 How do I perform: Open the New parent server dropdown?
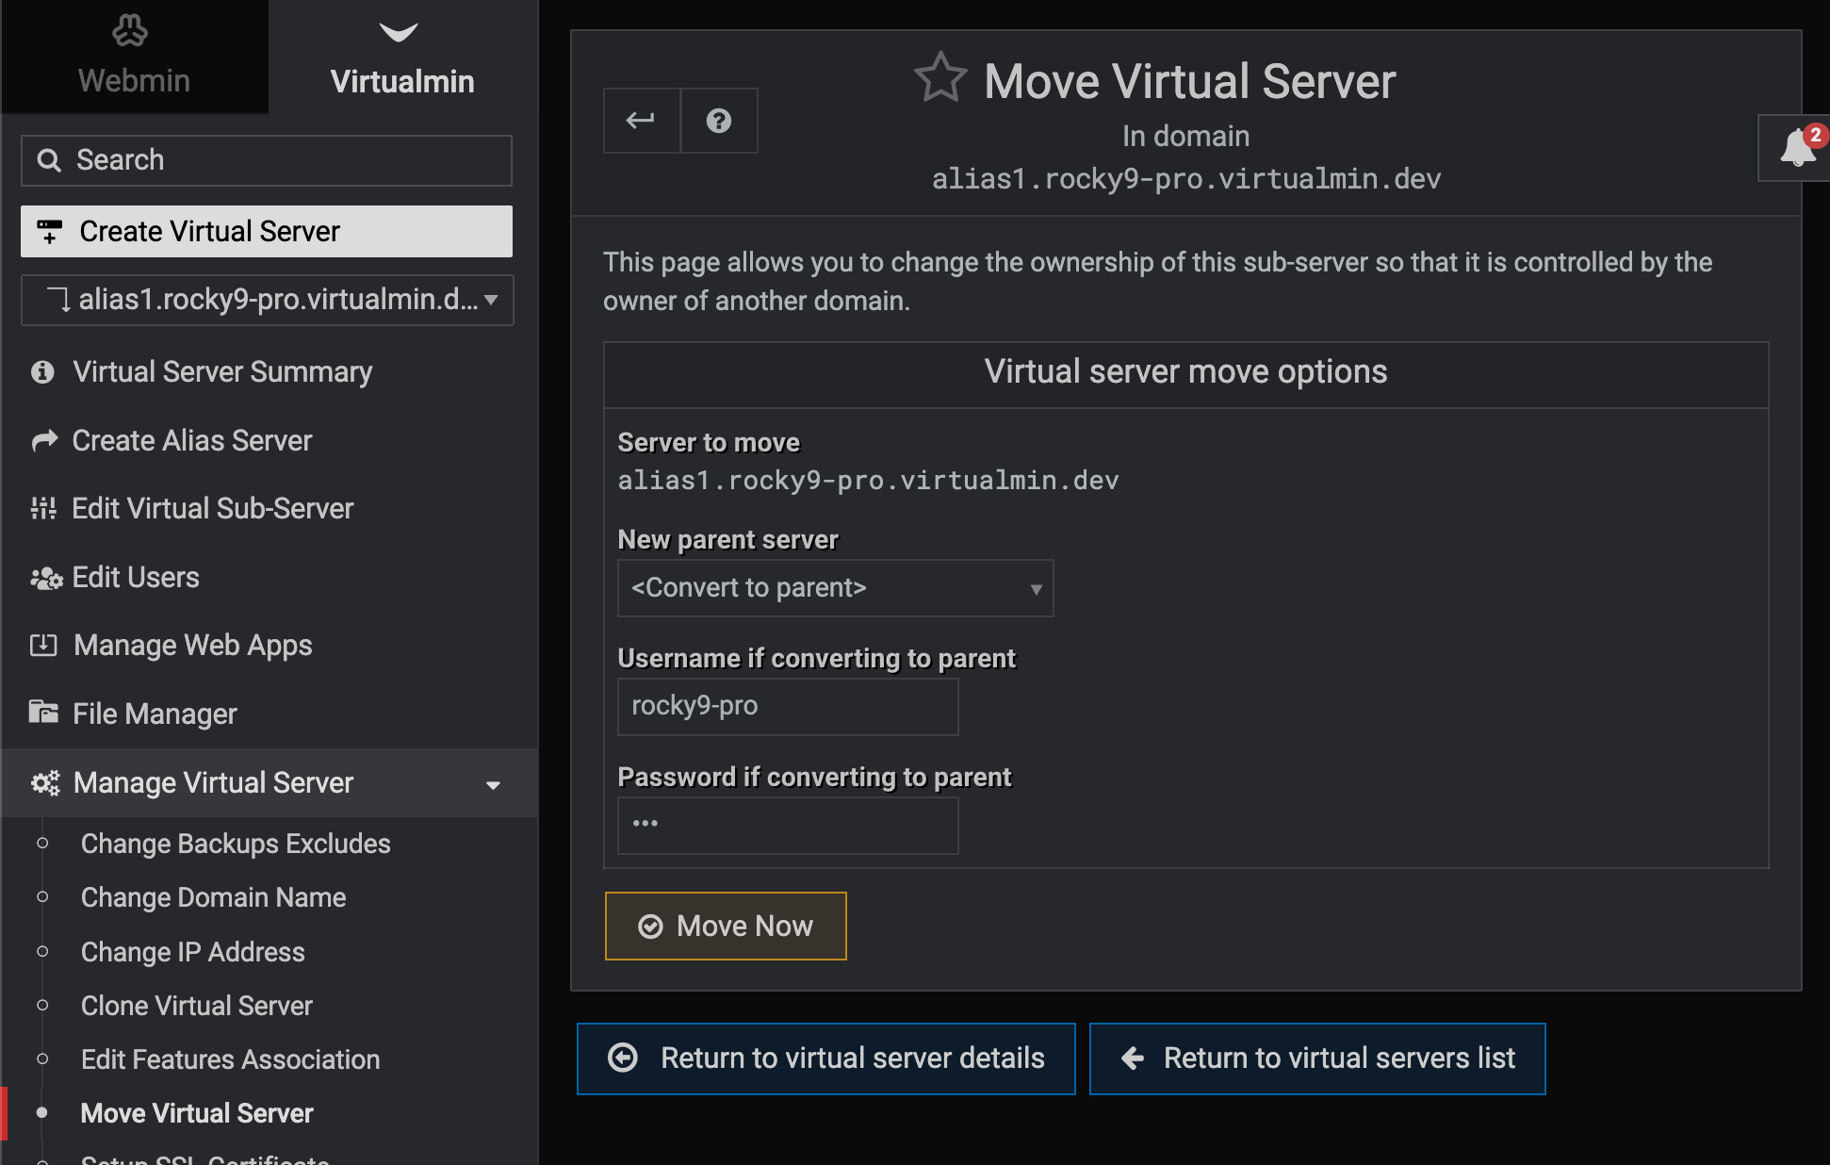835,588
